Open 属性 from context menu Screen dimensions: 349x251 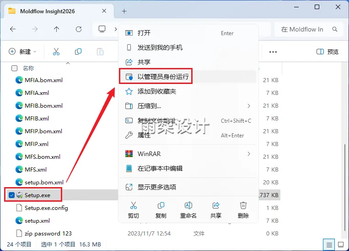tap(188, 135)
